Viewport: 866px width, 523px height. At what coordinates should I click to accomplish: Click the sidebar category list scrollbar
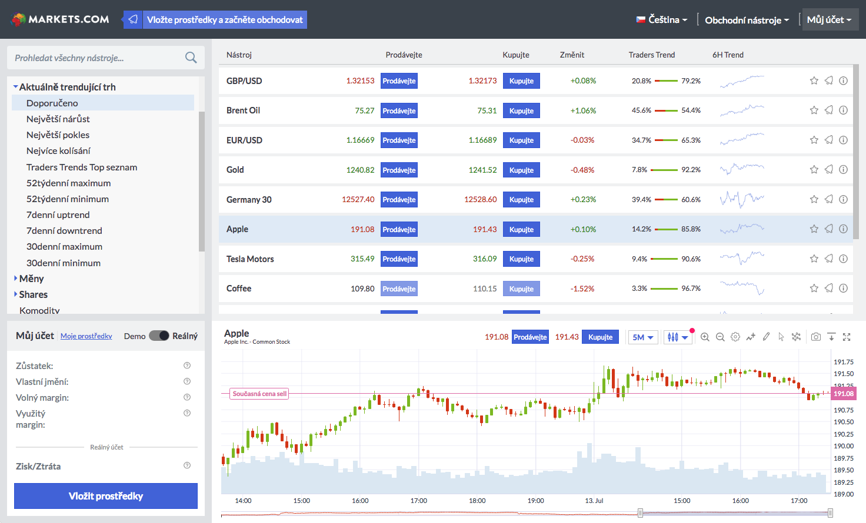pyautogui.click(x=202, y=181)
